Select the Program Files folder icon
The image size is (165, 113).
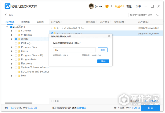pos(19,47)
